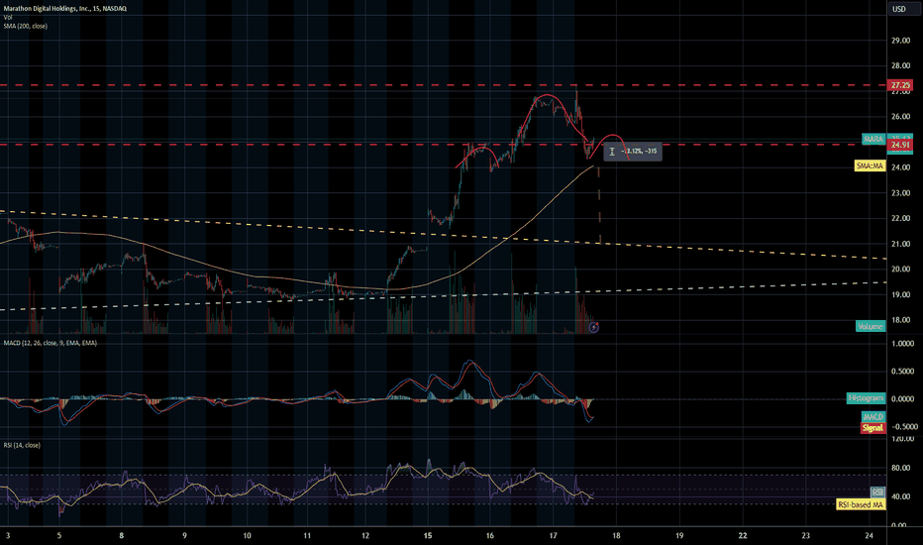Click date 10 on the time axis
Image resolution: width=923 pixels, height=545 pixels.
point(248,535)
